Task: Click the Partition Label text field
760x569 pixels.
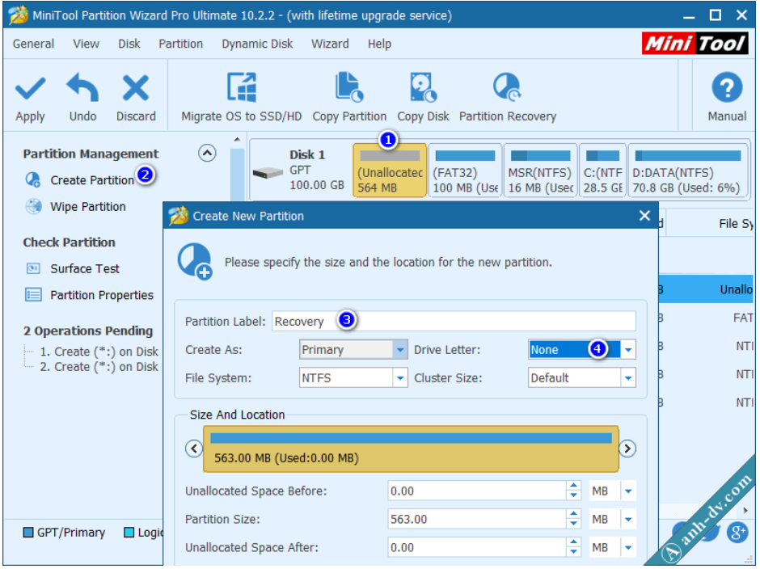Action: coord(454,322)
